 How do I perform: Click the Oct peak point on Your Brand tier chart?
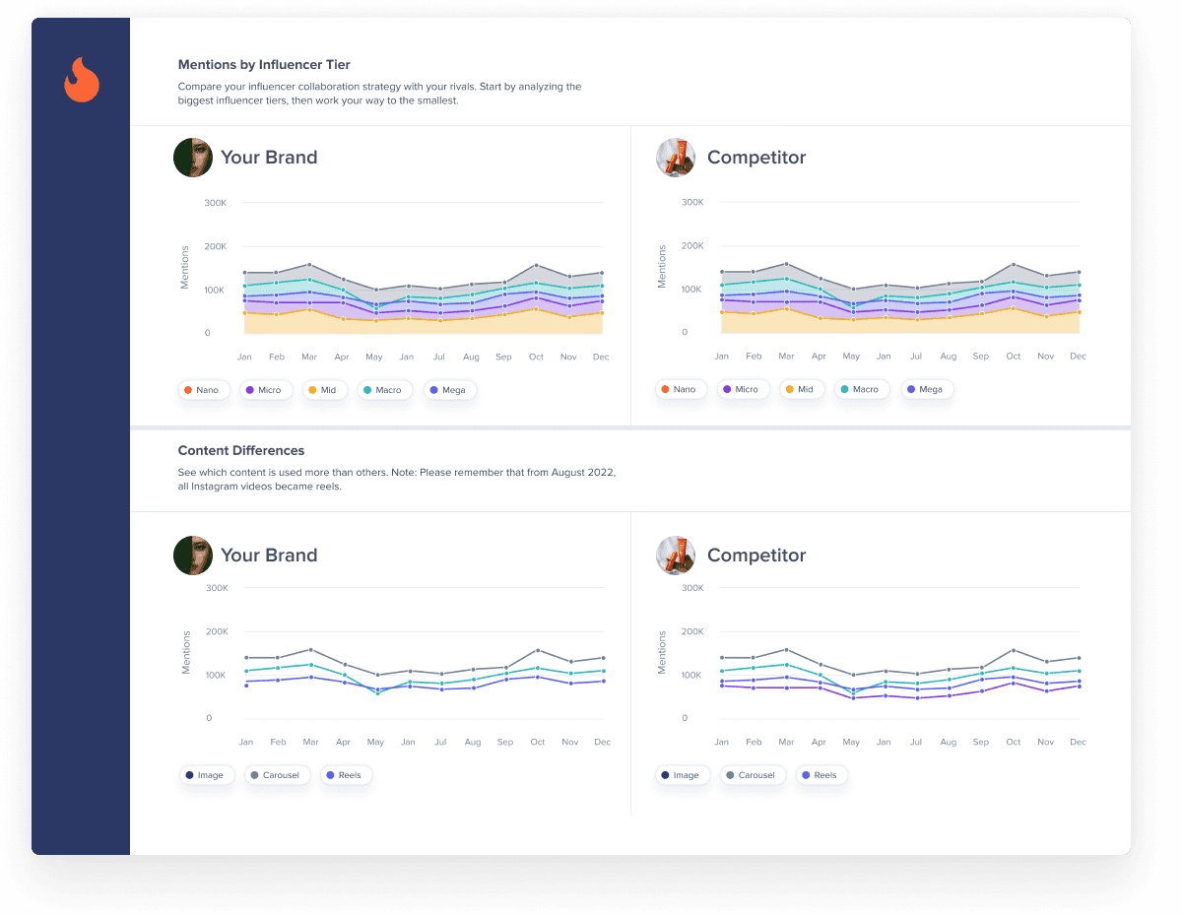pos(536,265)
